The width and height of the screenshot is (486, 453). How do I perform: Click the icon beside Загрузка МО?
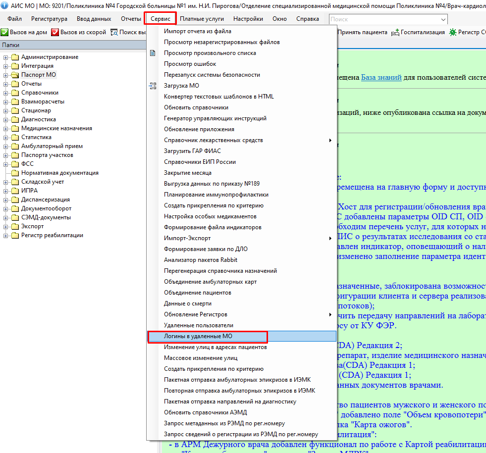tap(153, 86)
